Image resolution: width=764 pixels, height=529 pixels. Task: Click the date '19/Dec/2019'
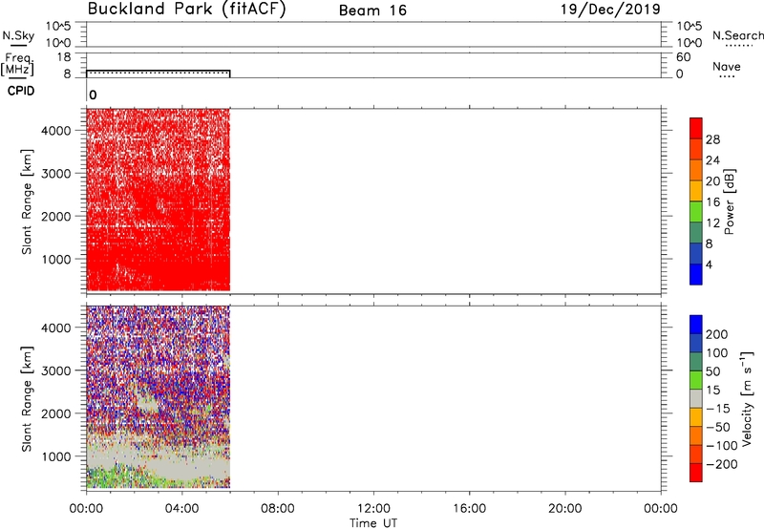(x=610, y=9)
